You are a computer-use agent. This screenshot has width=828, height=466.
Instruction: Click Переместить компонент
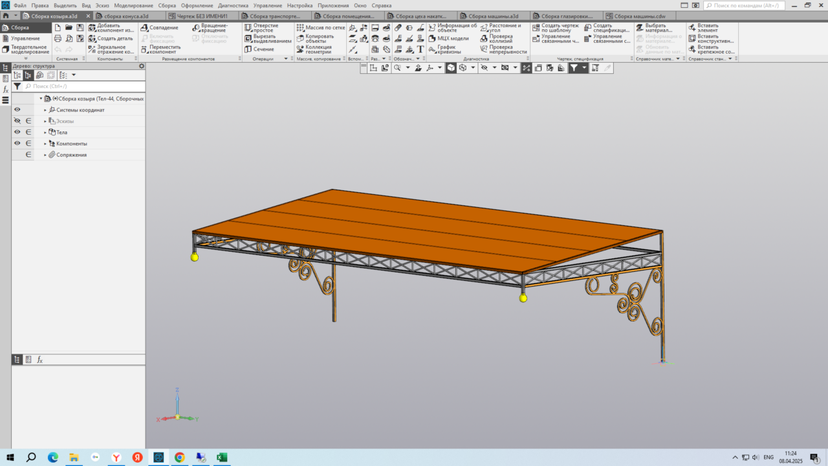pyautogui.click(x=160, y=49)
